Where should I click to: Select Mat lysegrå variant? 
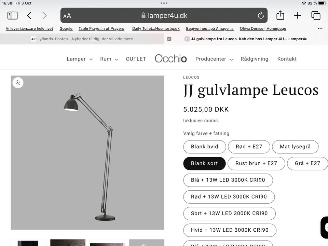pos(295,147)
